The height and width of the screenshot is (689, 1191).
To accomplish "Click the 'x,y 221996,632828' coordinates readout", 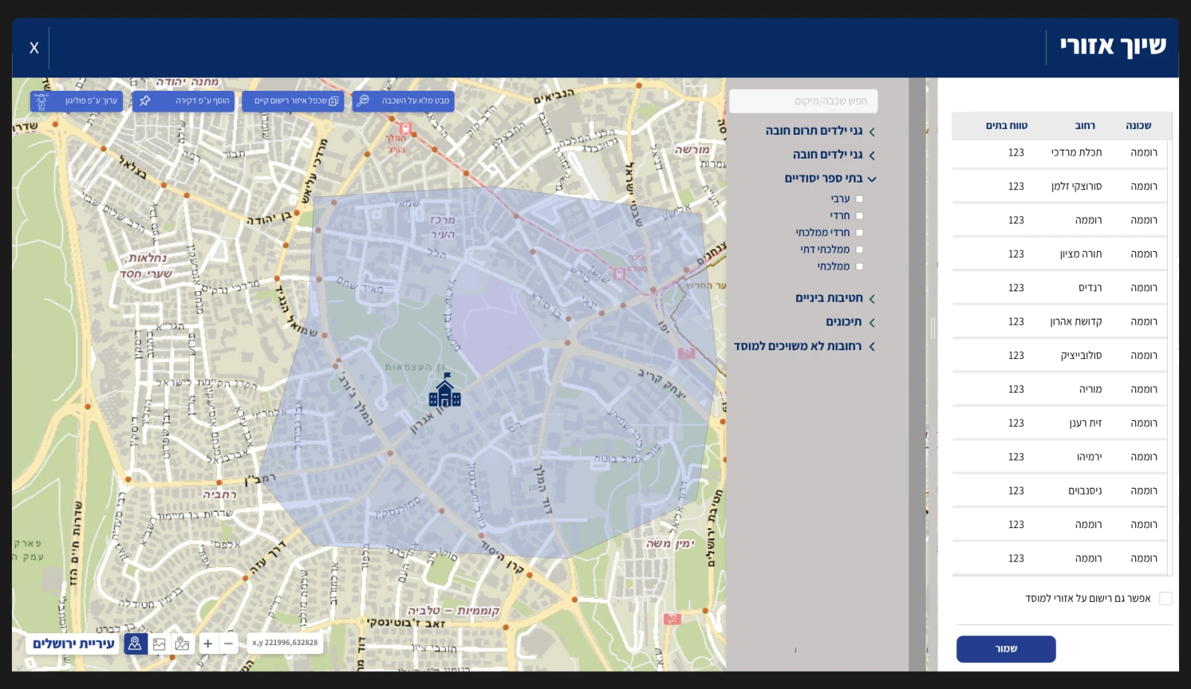I will tap(285, 643).
